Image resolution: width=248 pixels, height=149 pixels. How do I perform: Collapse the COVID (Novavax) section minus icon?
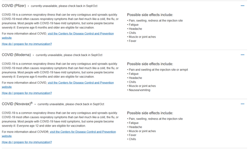242,104
